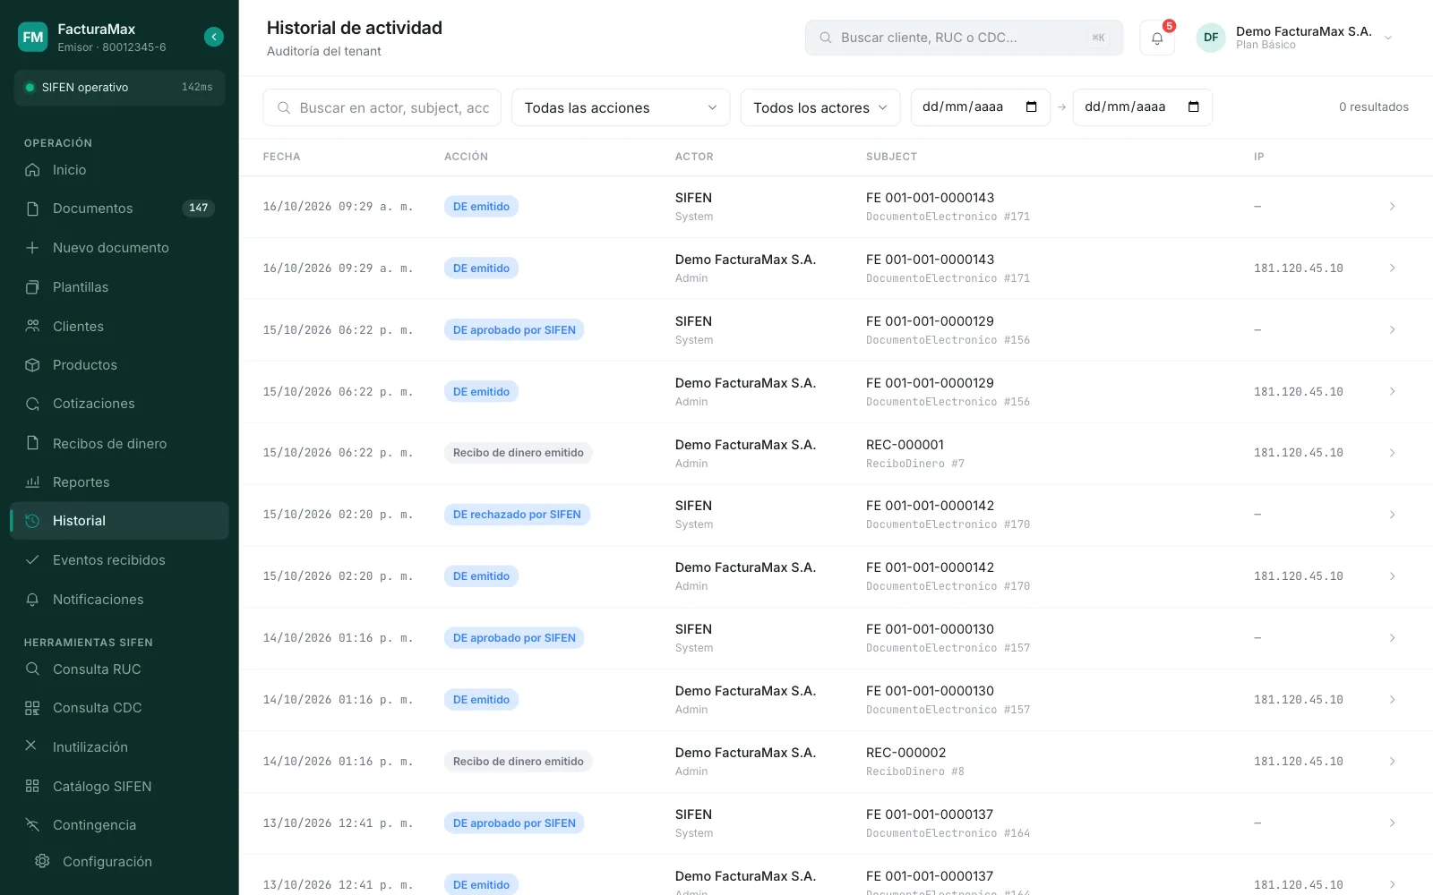The width and height of the screenshot is (1433, 895).
Task: Click the Plantillas icon in sidebar
Action: tap(32, 287)
